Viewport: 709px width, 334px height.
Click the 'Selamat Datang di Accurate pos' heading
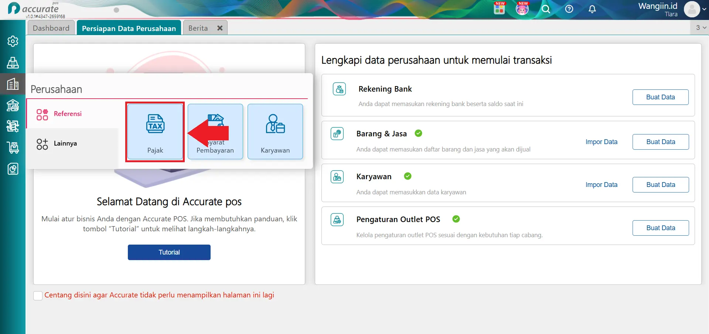tap(169, 202)
